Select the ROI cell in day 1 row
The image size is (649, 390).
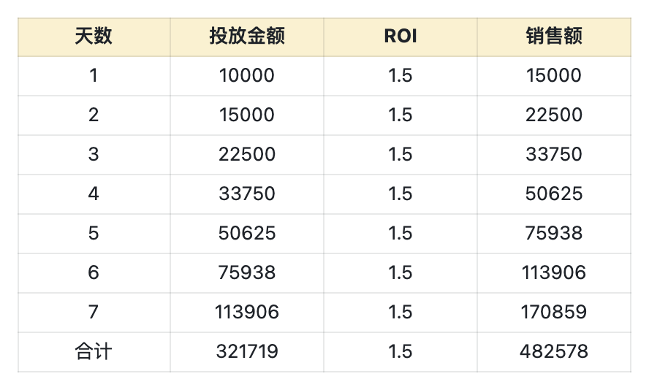point(401,76)
